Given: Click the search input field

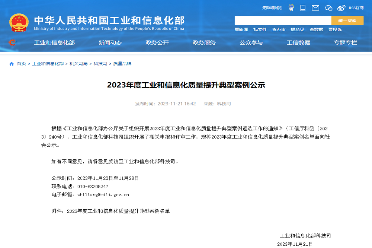Looking at the screenshot, I should (x=283, y=20).
